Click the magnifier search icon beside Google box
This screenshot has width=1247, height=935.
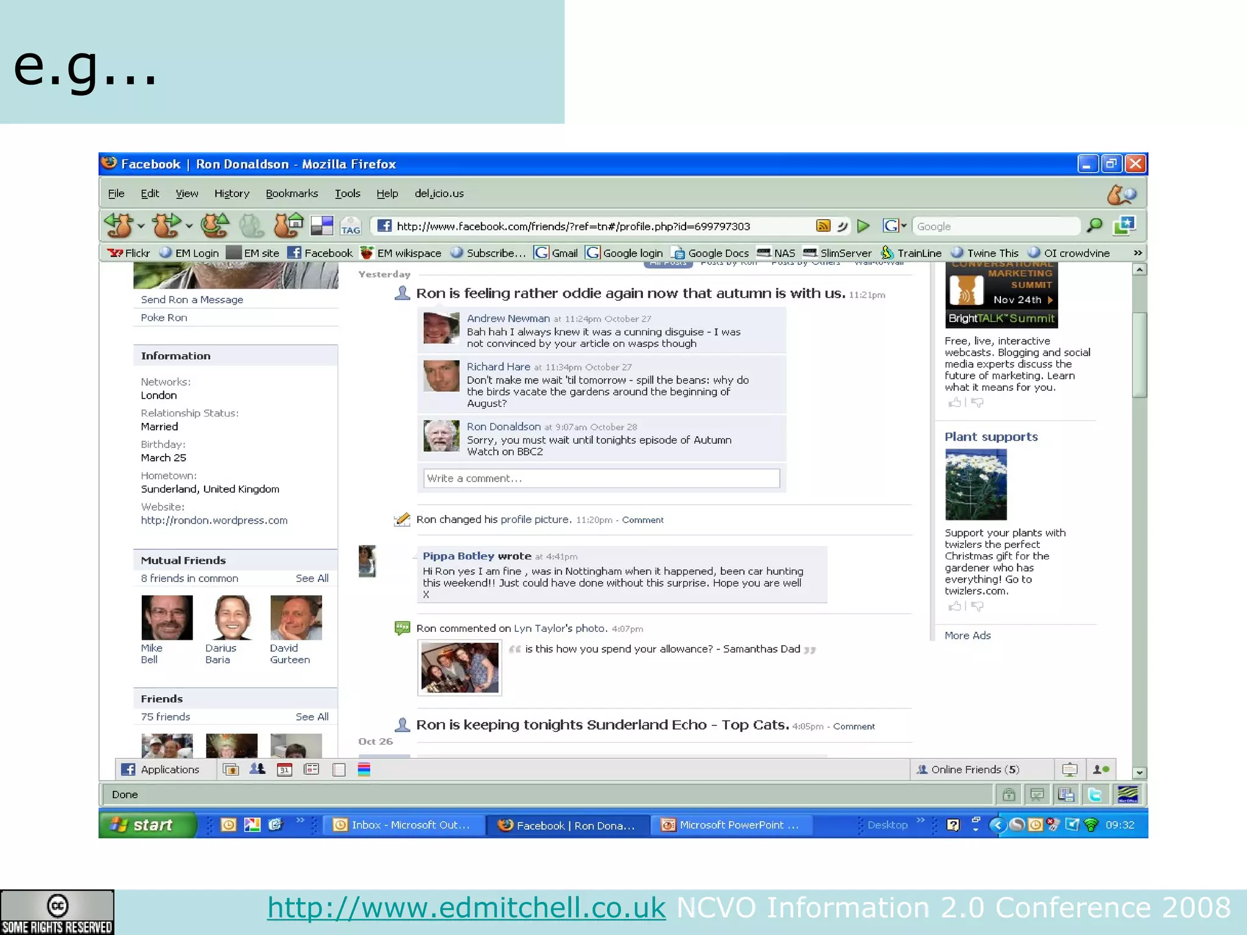1094,226
